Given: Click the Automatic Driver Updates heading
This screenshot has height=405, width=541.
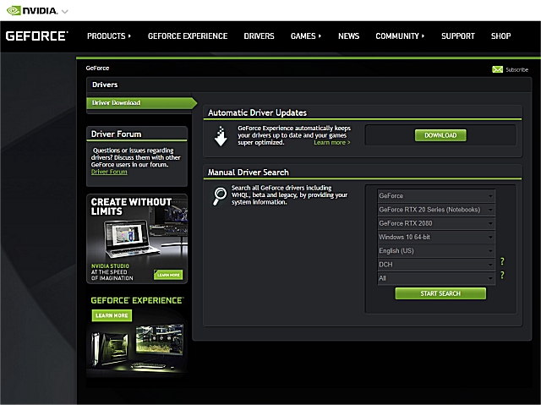Looking at the screenshot, I should [x=257, y=112].
